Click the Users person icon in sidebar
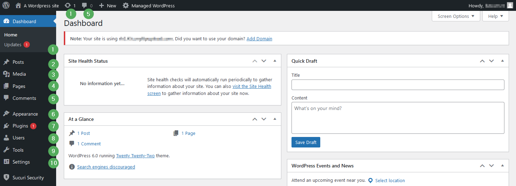Screen dimensions: 516x186 tap(6, 138)
